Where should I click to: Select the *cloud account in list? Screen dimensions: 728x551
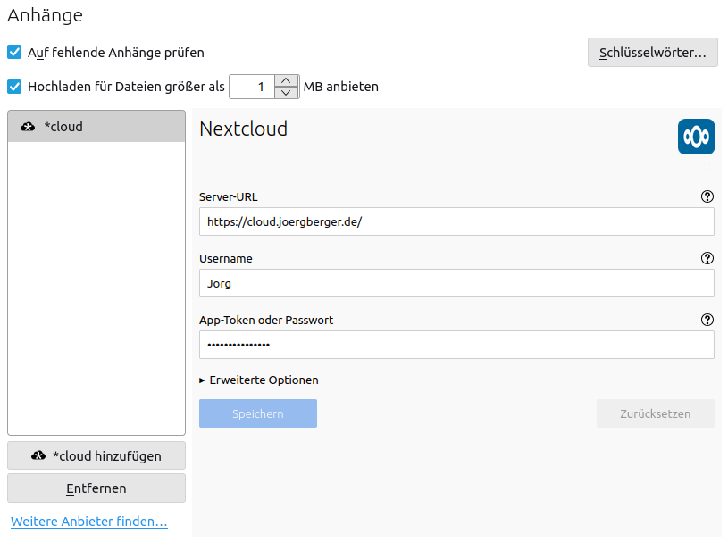tap(96, 127)
